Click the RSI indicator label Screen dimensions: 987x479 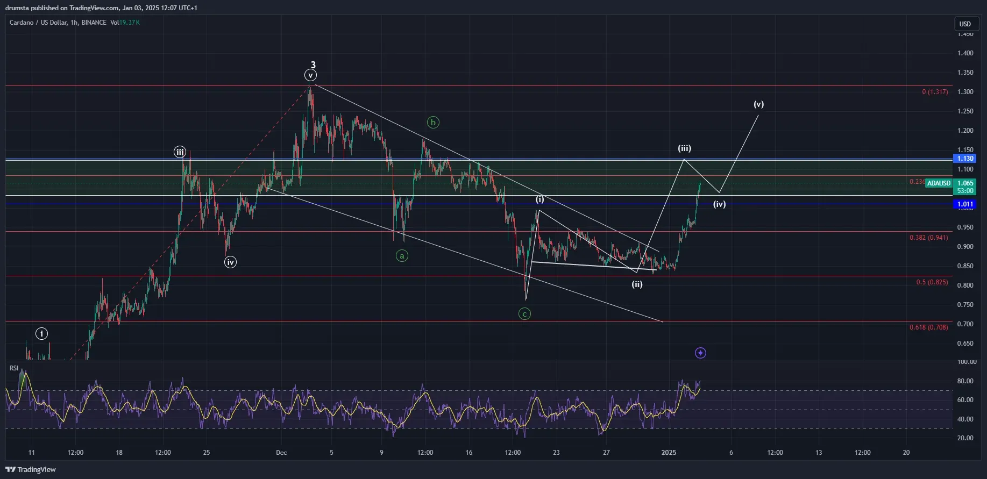[14, 368]
